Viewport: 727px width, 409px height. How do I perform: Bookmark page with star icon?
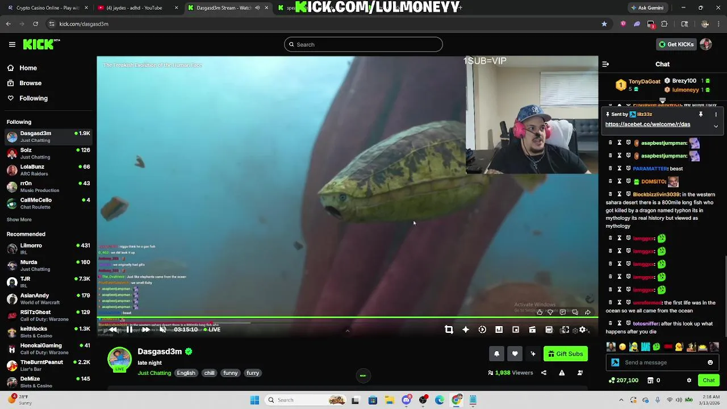click(x=604, y=24)
